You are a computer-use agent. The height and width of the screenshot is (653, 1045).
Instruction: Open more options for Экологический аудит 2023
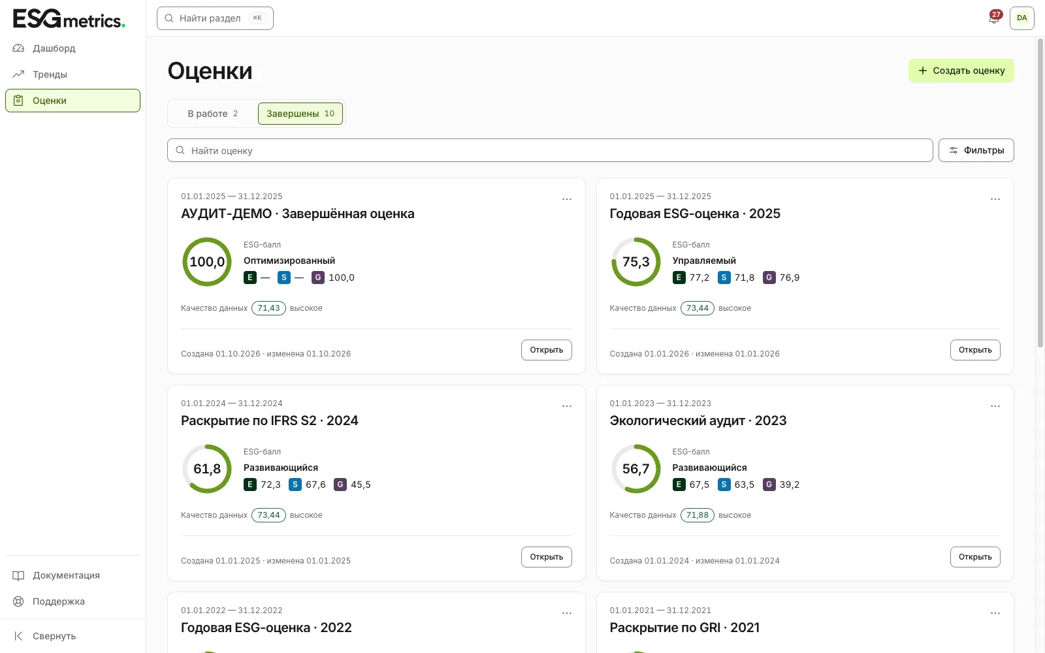995,406
